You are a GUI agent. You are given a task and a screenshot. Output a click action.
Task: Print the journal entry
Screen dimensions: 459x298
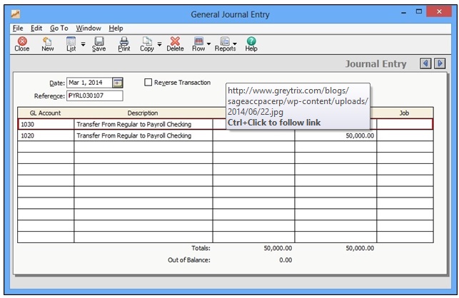coord(124,44)
